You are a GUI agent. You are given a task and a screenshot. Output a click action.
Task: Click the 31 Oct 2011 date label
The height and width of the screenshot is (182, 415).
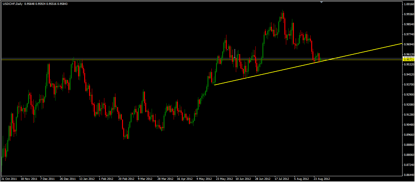tap(9, 179)
